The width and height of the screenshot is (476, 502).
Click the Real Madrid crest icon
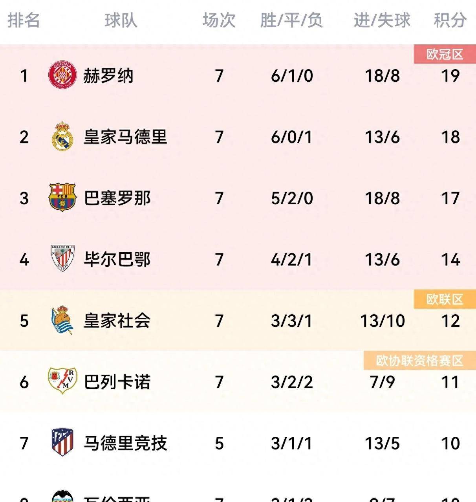point(62,136)
